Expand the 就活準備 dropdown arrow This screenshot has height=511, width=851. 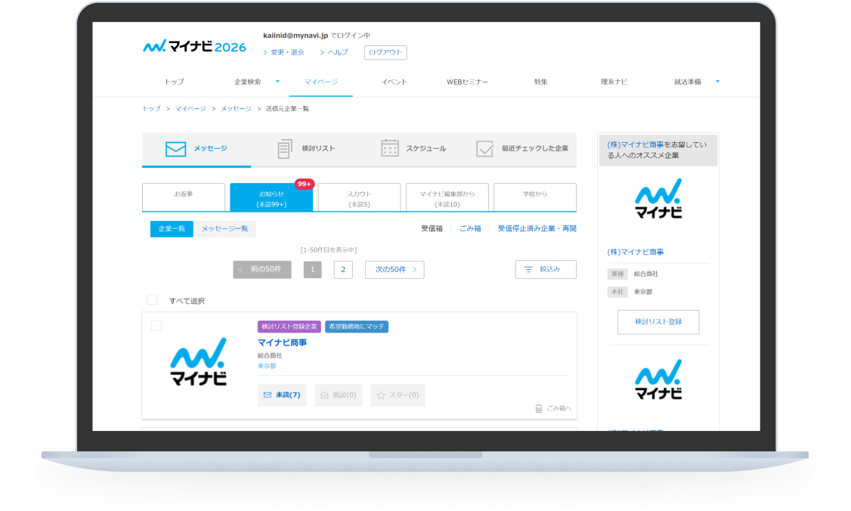pos(717,82)
